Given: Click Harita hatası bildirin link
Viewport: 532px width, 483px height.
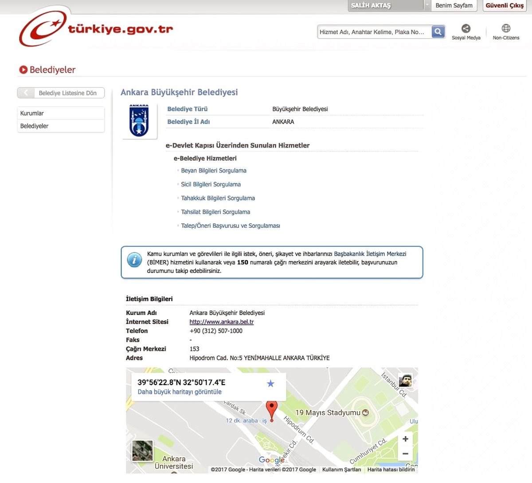Looking at the screenshot, I should [391, 469].
